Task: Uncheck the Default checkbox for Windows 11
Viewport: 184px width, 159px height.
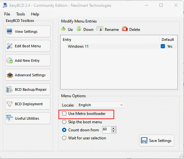Action: click(x=163, y=46)
